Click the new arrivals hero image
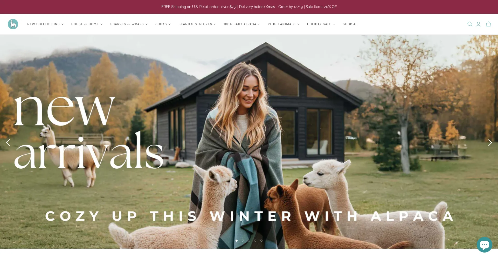The height and width of the screenshot is (258, 498). pos(249,142)
